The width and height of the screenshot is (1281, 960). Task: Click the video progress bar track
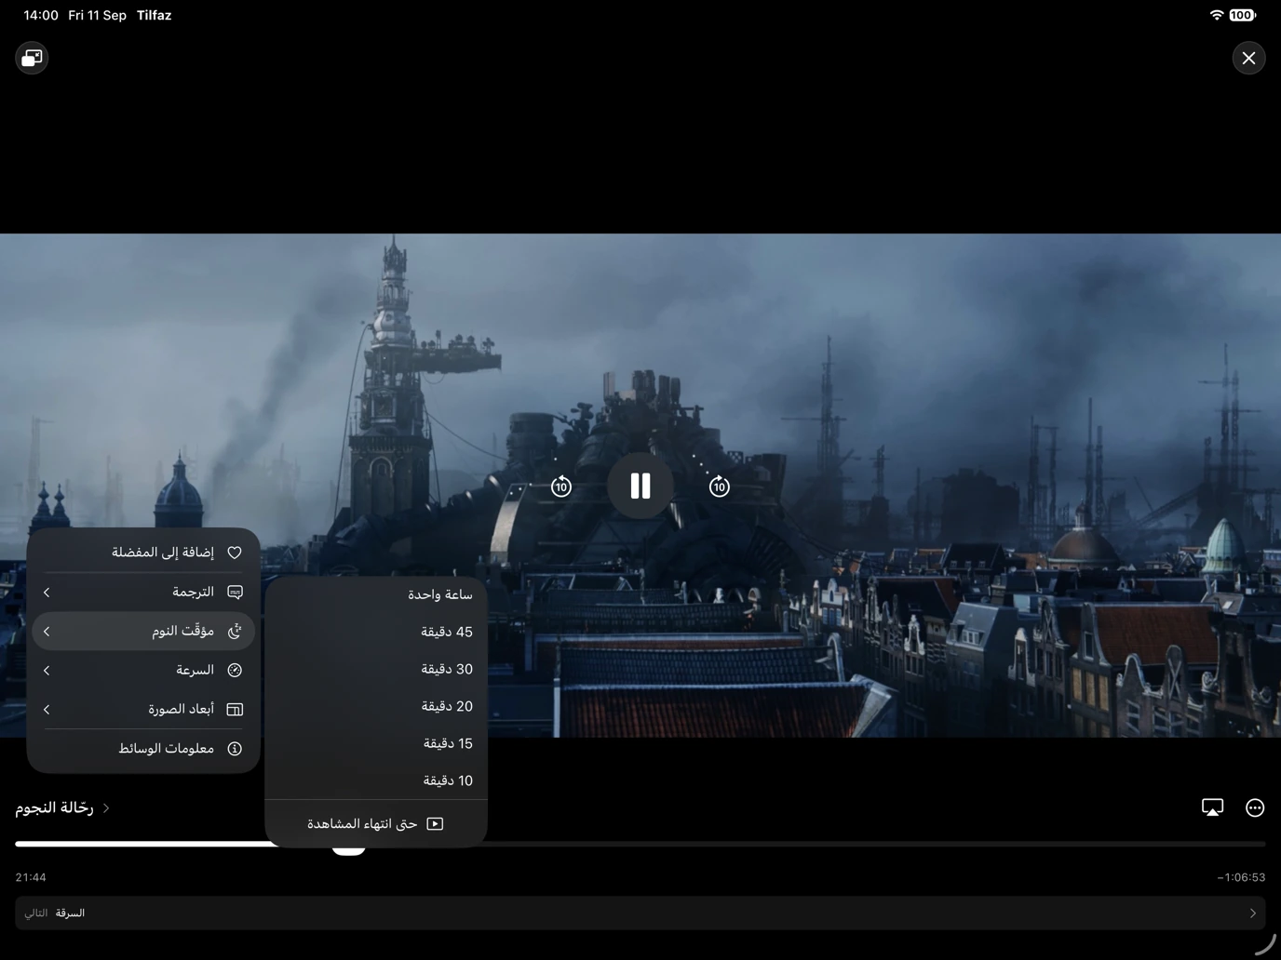(x=640, y=844)
